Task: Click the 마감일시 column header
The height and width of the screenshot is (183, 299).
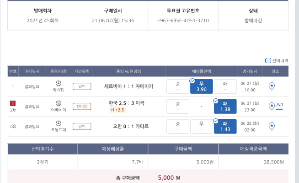Action: coord(32,71)
